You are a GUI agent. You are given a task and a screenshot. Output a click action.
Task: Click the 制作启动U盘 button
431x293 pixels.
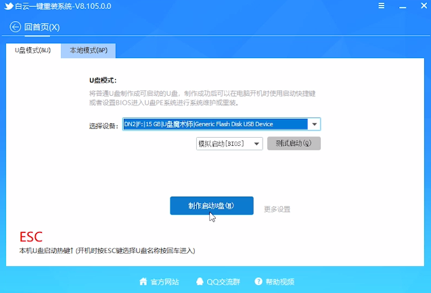coord(212,206)
